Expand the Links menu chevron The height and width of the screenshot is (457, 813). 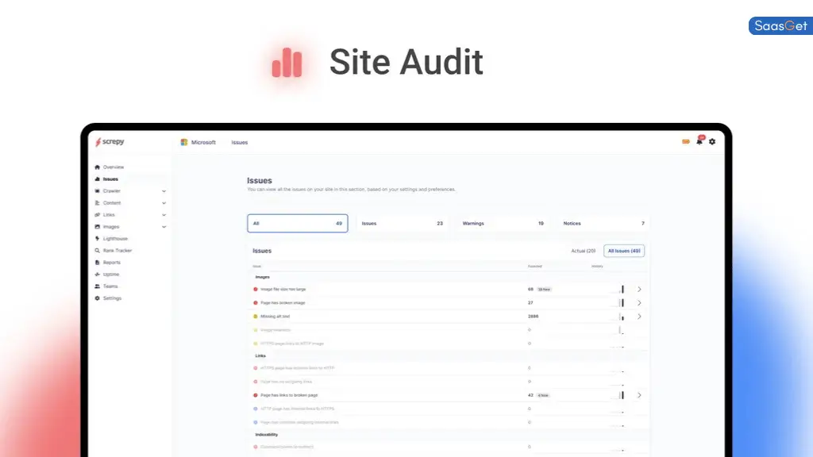point(164,215)
